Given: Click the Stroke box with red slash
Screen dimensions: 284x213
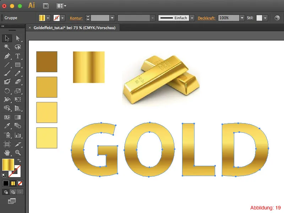Looking at the screenshot, I should point(17,174).
